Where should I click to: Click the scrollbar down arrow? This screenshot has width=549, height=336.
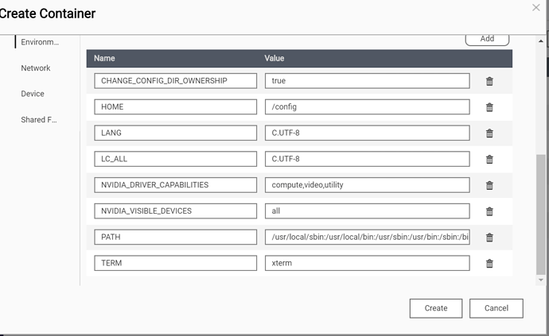tap(540, 280)
